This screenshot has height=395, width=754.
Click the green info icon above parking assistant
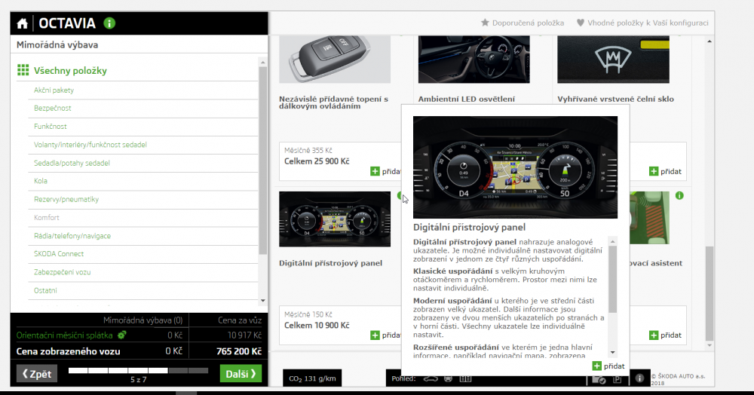pos(679,195)
